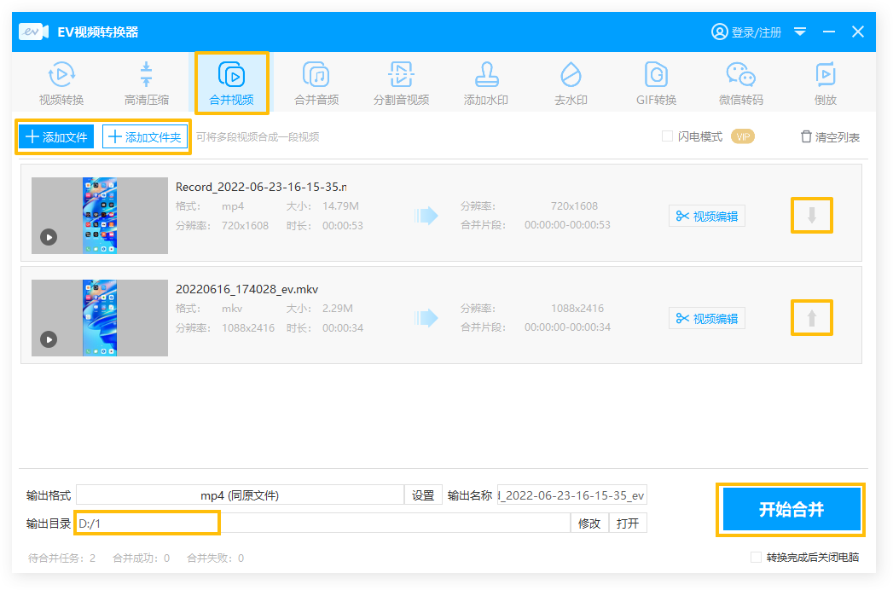The width and height of the screenshot is (893, 590).
Task: Move 20220616_174028_ev.mkv up with arrow
Action: [812, 318]
